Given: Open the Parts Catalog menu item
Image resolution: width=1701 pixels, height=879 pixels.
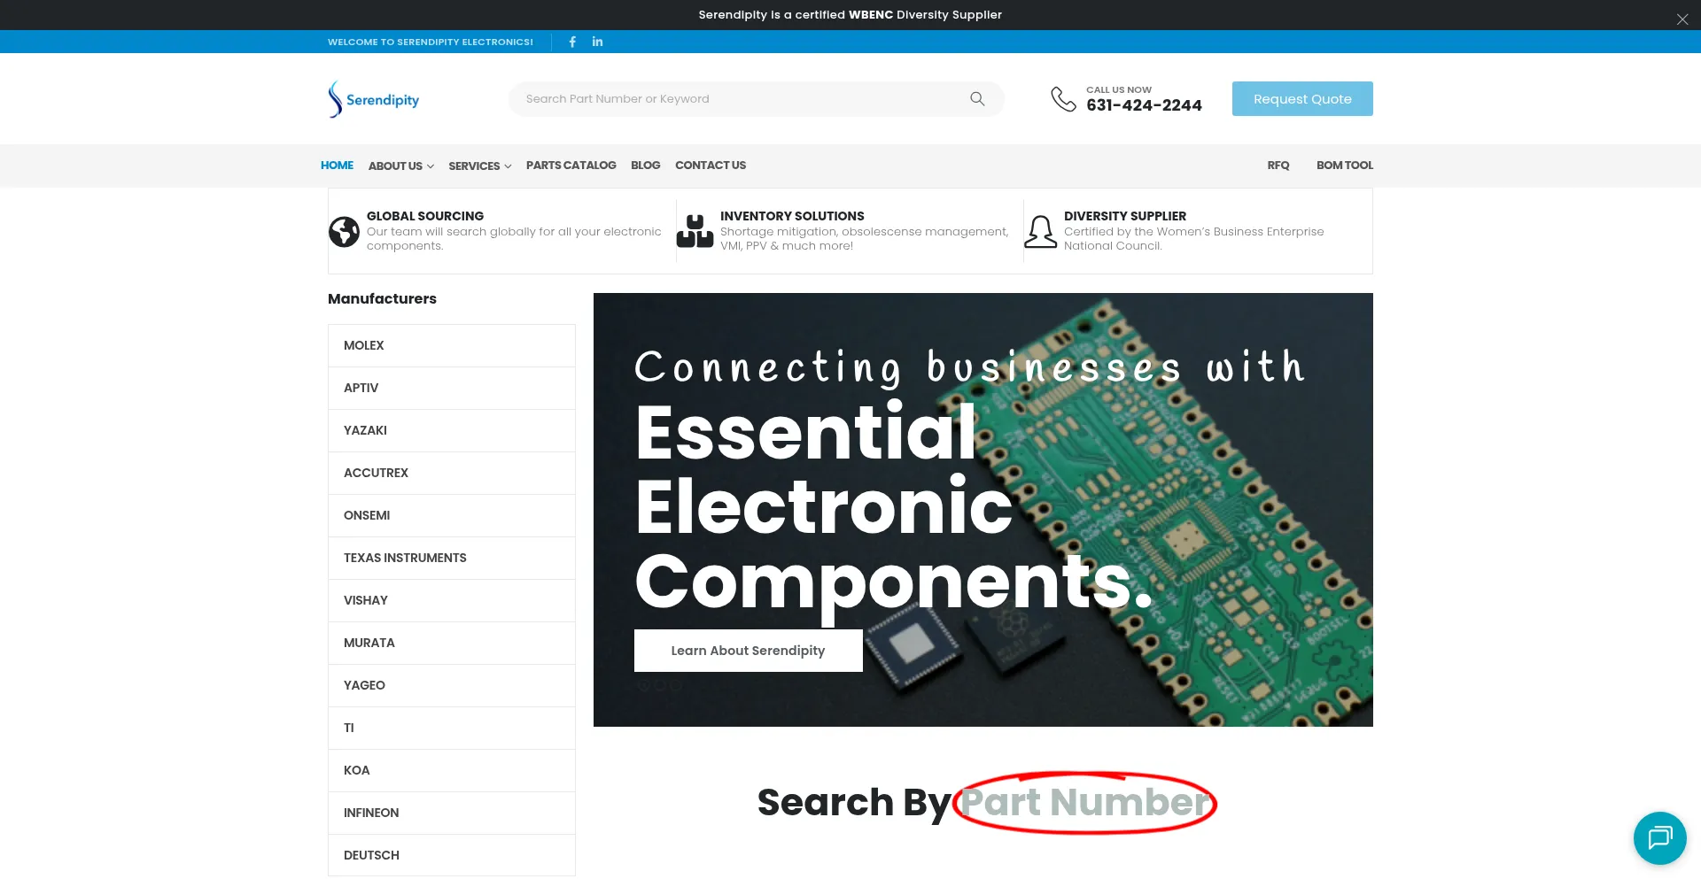Looking at the screenshot, I should tap(571, 166).
